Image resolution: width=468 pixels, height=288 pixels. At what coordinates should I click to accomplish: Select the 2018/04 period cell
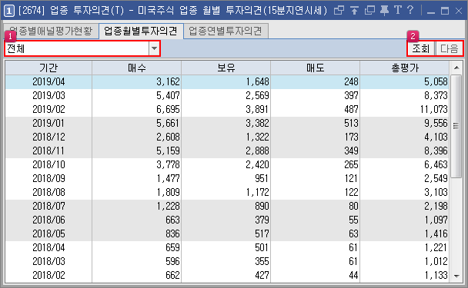(48, 248)
